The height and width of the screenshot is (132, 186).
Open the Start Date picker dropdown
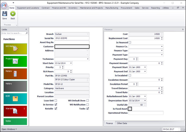[71, 63]
